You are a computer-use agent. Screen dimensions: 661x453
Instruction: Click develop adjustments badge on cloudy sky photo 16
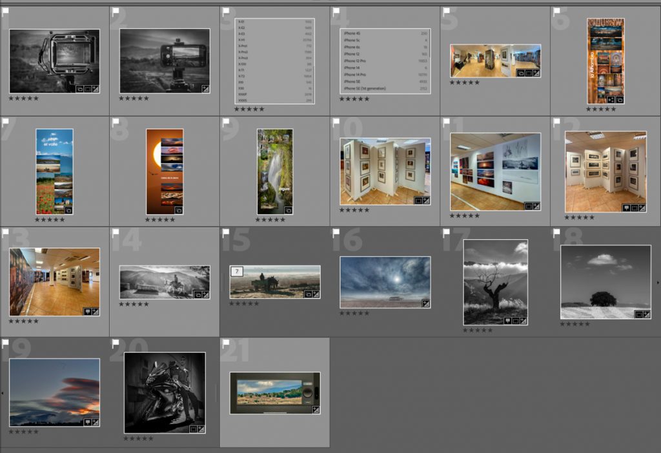click(425, 303)
